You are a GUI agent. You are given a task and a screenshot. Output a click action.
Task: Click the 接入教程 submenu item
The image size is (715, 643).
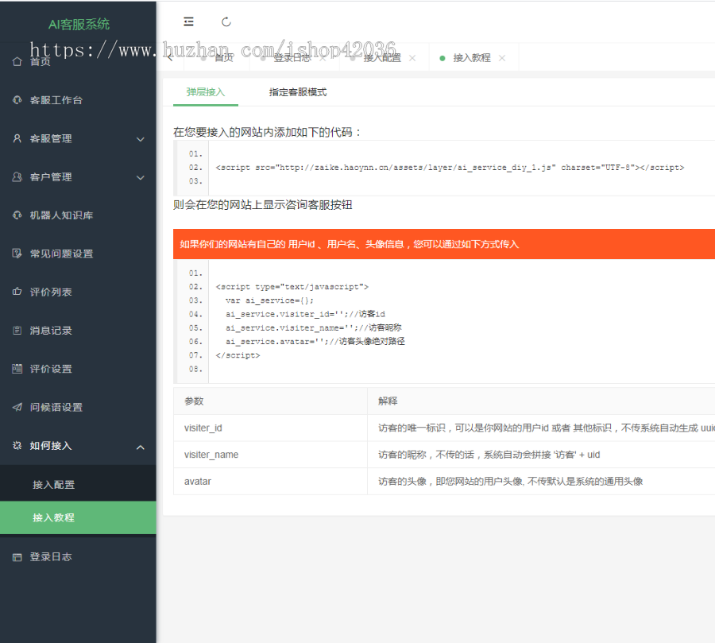coord(53,517)
